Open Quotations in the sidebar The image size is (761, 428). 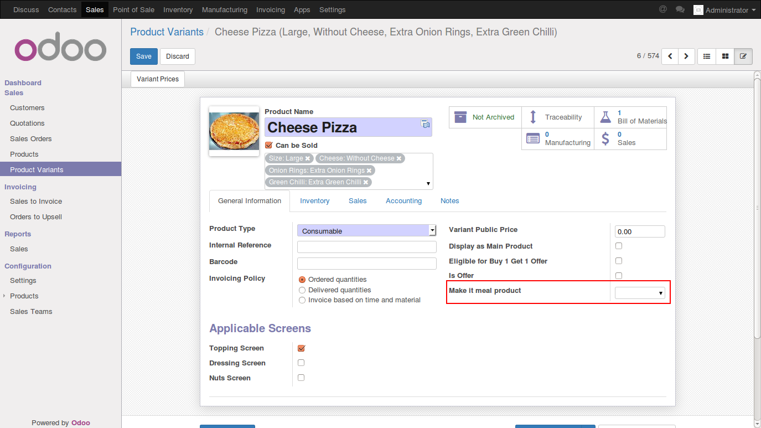click(x=27, y=123)
